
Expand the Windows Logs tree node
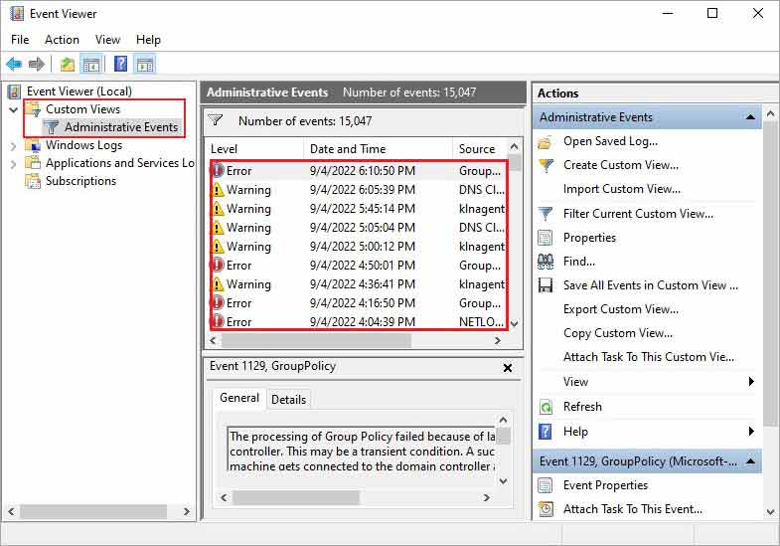click(x=14, y=146)
